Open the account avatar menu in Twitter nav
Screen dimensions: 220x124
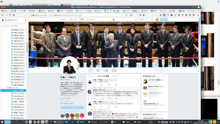point(157,20)
